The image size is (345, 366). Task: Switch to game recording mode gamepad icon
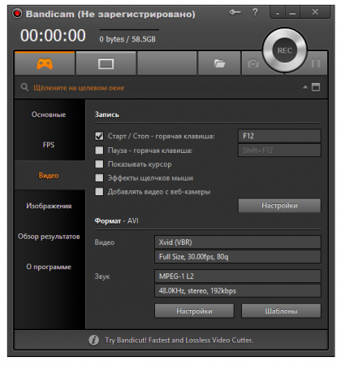pyautogui.click(x=45, y=63)
